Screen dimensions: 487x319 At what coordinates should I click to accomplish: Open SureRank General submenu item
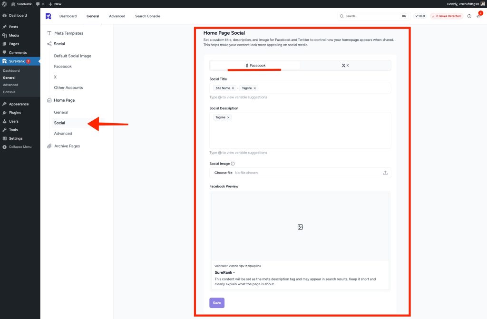pos(10,77)
